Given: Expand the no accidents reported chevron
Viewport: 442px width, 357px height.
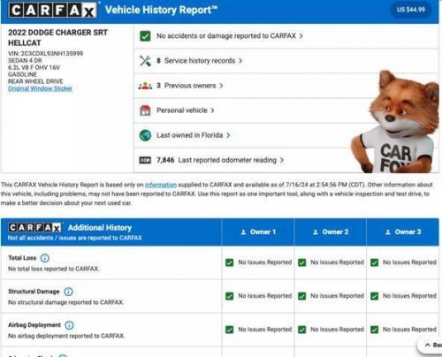Looking at the screenshot, I should tap(301, 36).
